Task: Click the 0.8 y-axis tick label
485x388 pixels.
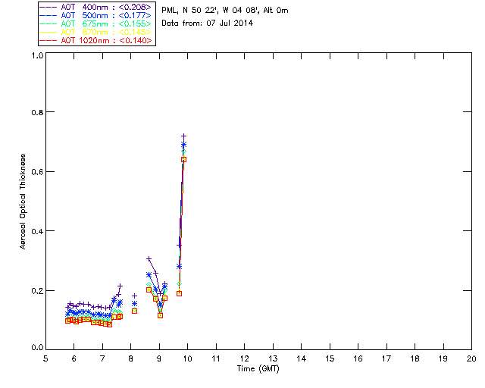Action: coord(37,112)
